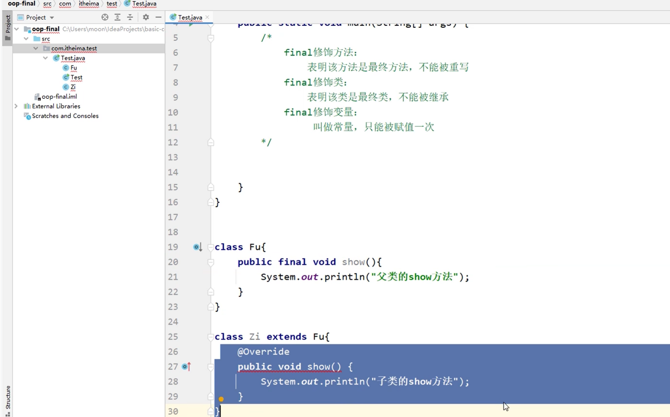
Task: Select the oop-final.iml file in tree
Action: [x=59, y=96]
